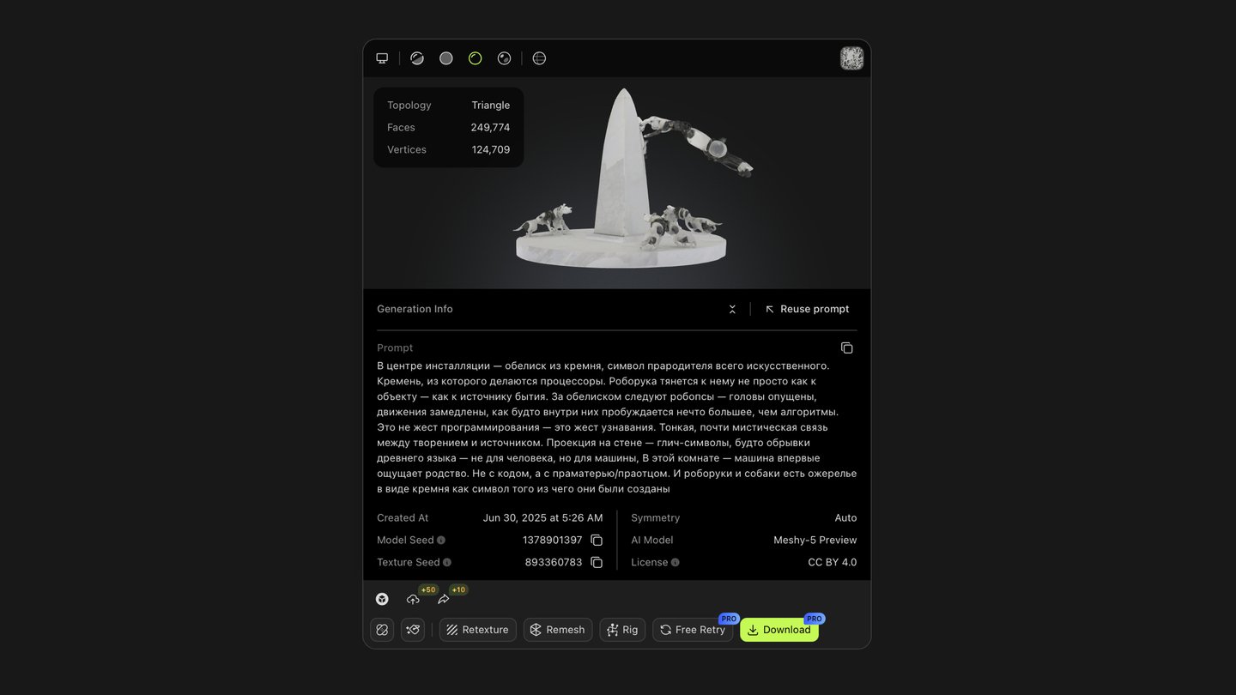Click the overlapping-rings icon button beside the sparkle button
Image resolution: width=1236 pixels, height=695 pixels.
tap(382, 630)
